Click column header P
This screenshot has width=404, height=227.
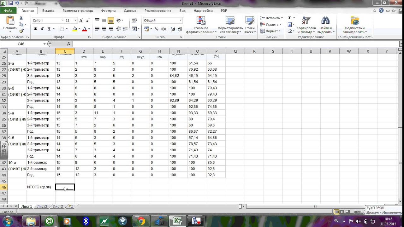(x=216, y=51)
